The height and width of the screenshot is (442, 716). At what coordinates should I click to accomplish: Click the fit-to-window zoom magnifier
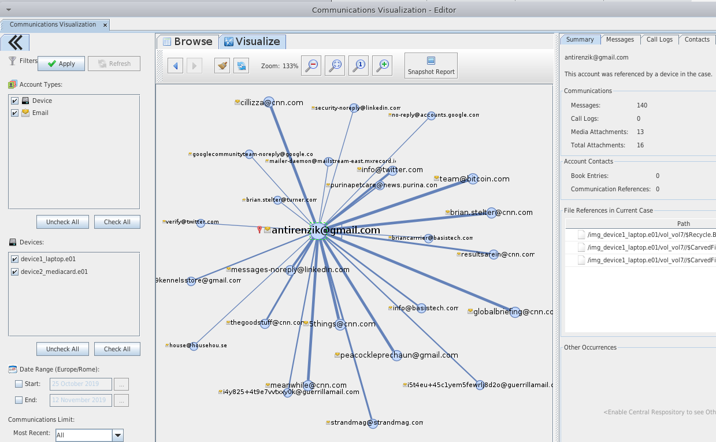[x=335, y=65]
